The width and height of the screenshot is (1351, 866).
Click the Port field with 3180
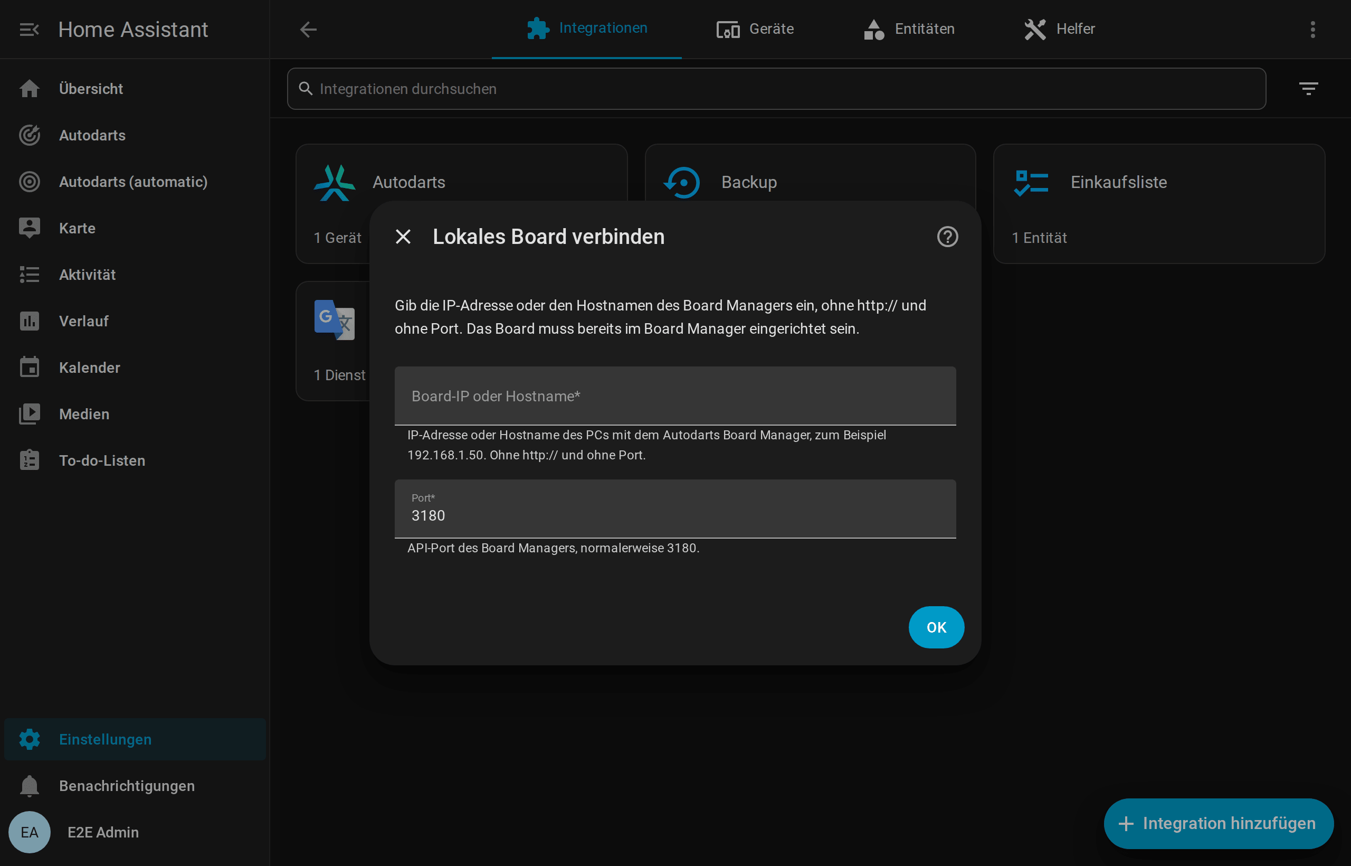(x=675, y=509)
